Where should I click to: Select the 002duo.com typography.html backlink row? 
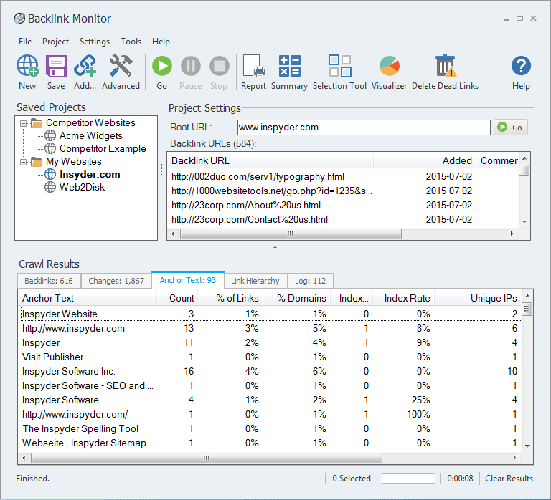point(343,176)
